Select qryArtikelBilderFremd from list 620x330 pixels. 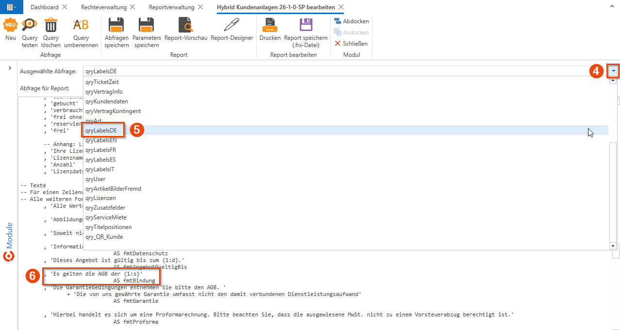point(346,188)
